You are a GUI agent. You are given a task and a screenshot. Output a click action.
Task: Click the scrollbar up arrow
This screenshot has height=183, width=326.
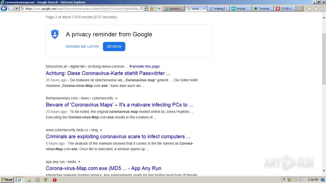pos(324,18)
